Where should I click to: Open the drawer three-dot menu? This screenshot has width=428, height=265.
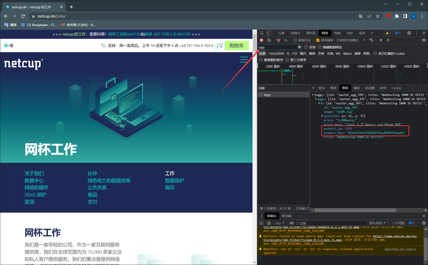click(261, 216)
